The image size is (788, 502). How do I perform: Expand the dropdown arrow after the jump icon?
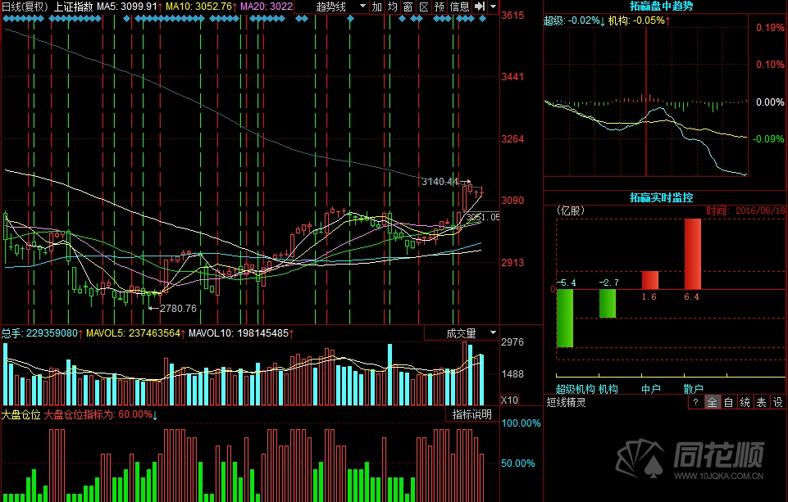[x=493, y=7]
